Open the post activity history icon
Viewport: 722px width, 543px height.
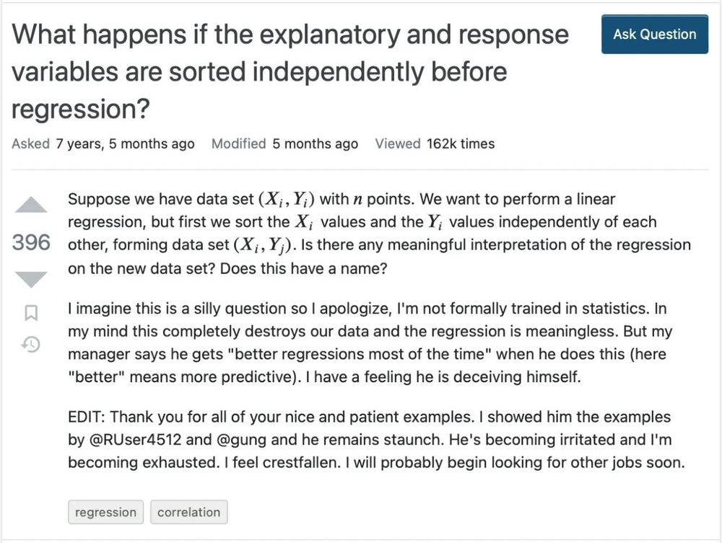click(31, 344)
